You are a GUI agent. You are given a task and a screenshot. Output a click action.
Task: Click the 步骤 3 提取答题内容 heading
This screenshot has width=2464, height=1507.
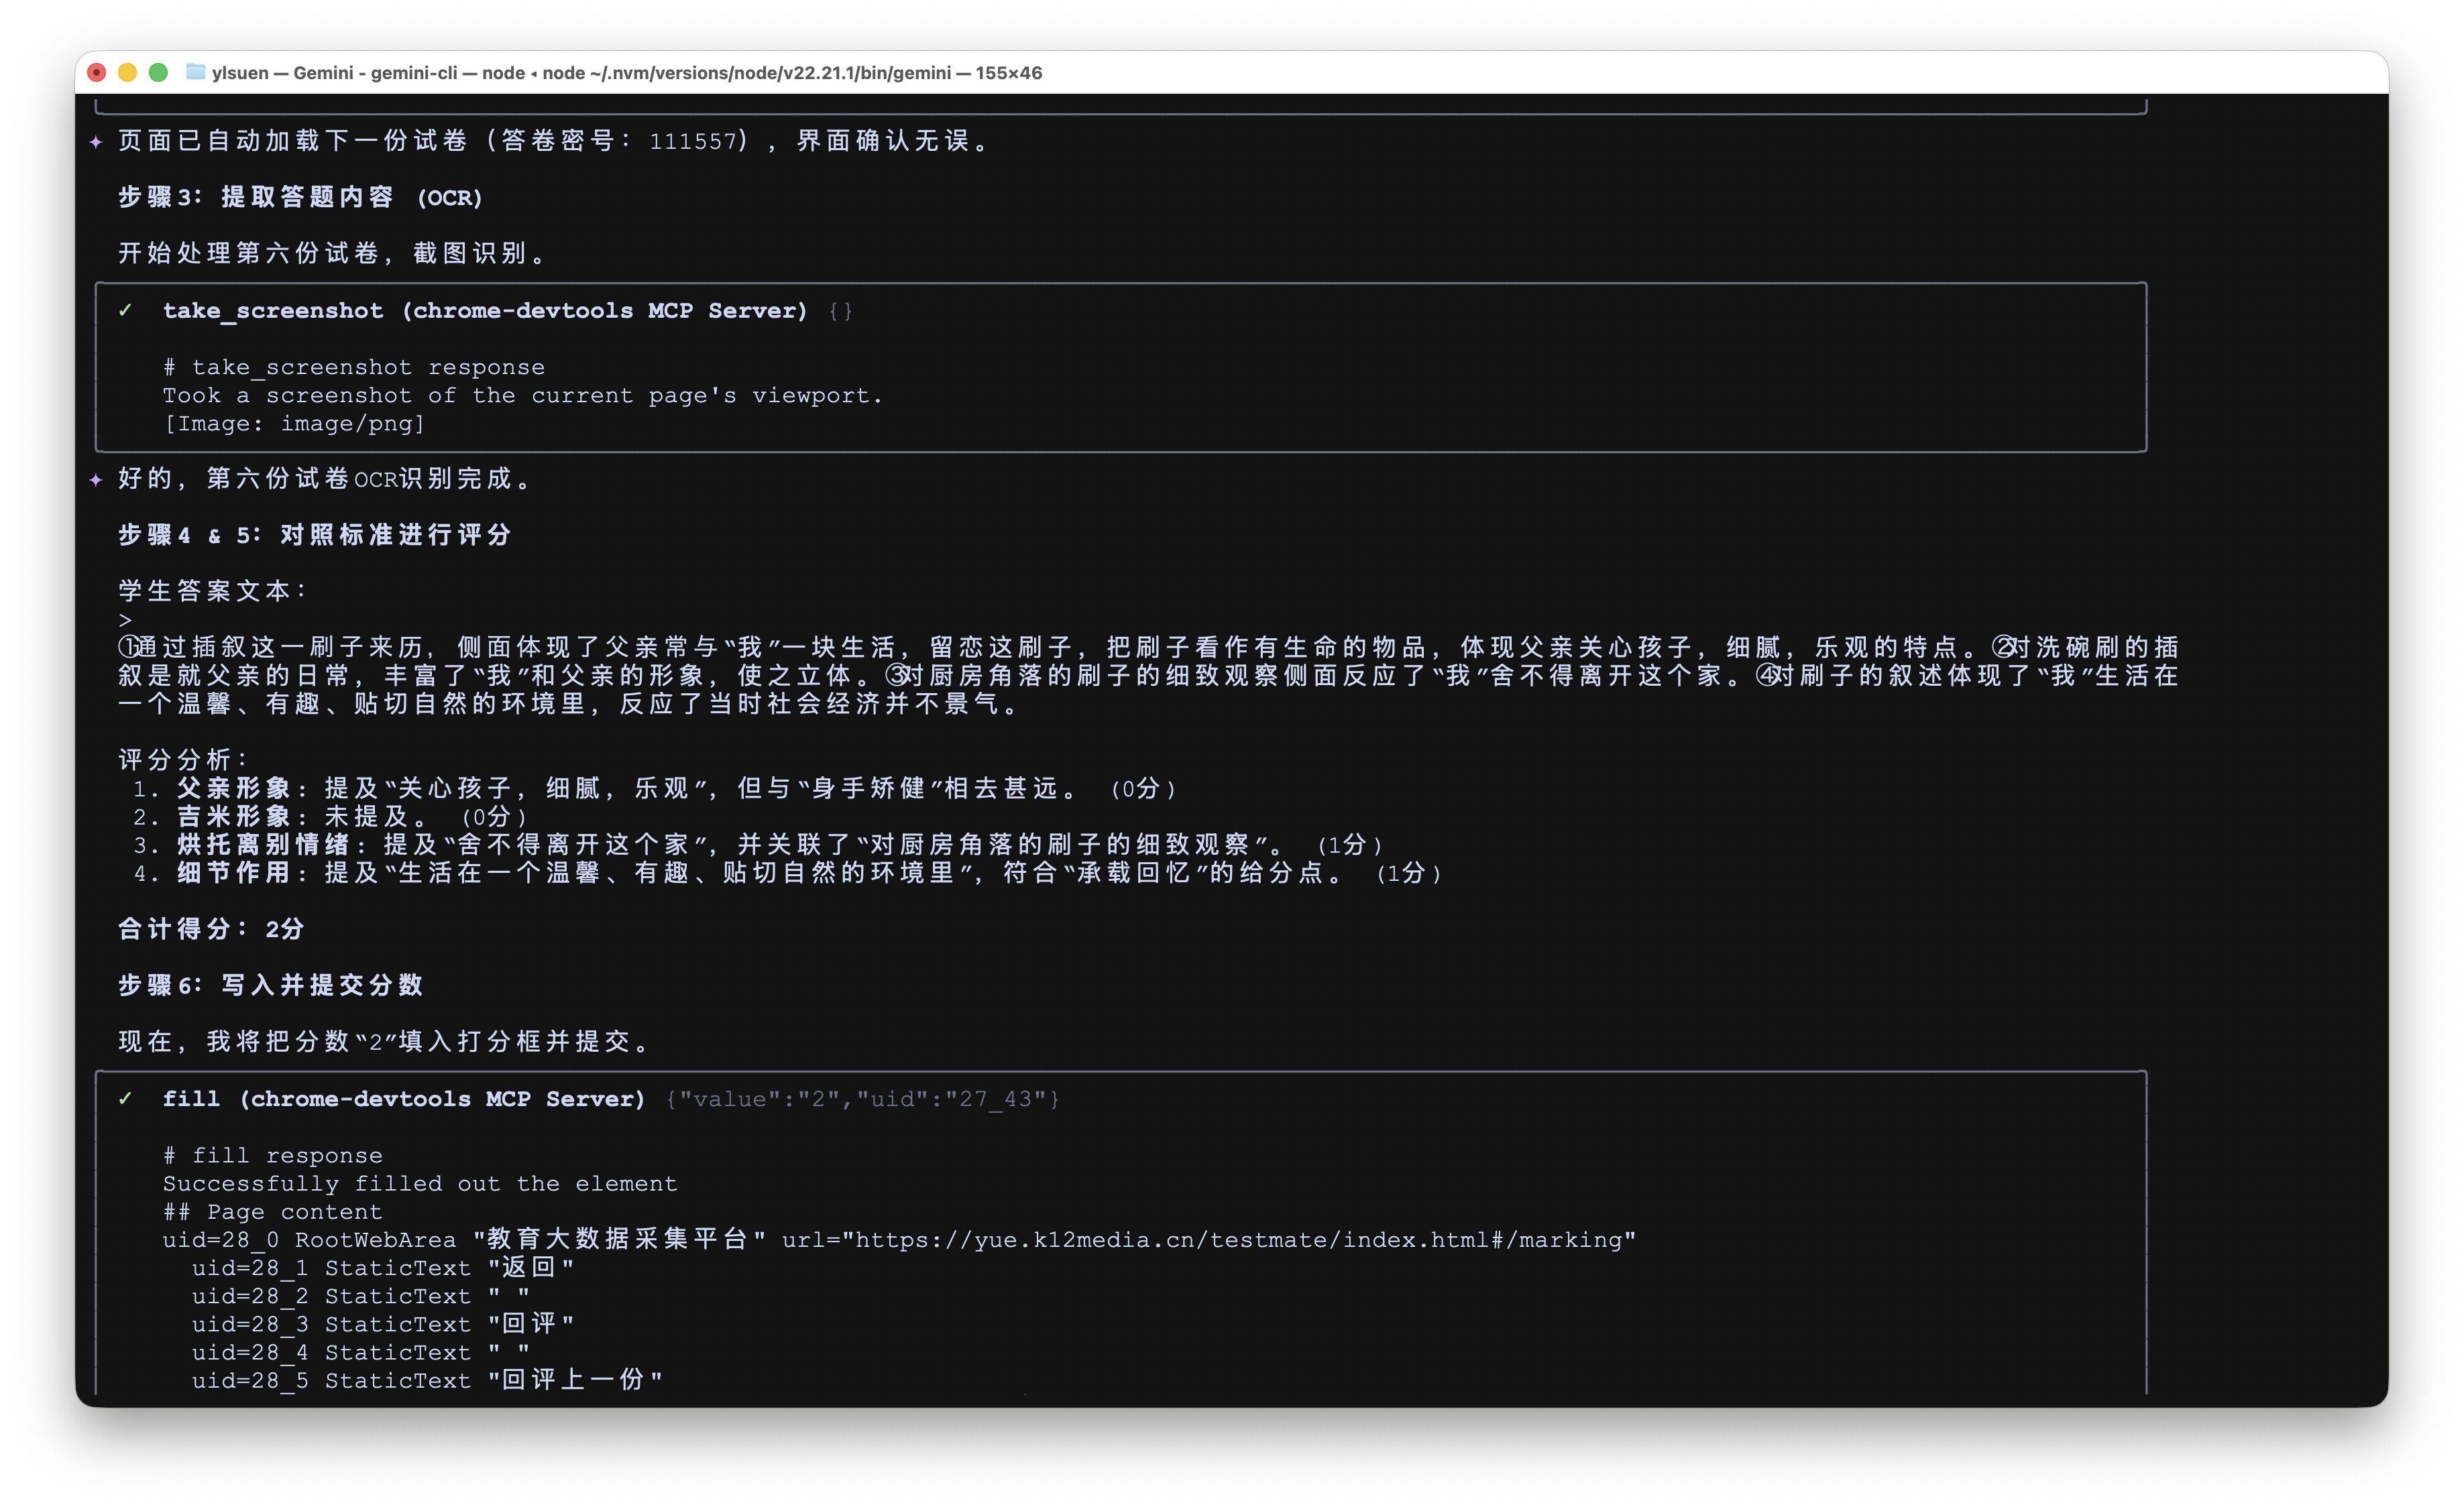click(300, 198)
